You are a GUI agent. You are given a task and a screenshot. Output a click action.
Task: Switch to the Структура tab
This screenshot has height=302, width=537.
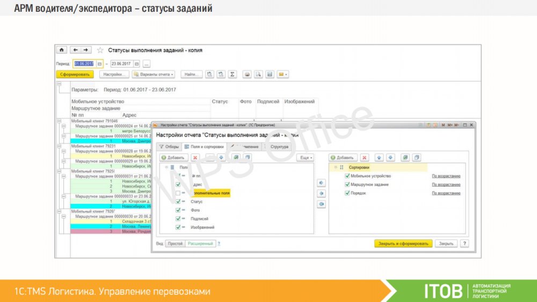coord(279,146)
